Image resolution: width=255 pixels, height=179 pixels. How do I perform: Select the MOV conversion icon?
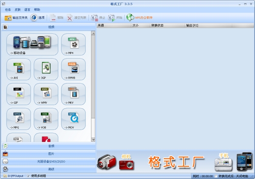pos(73,118)
